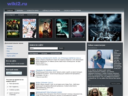Click the large dark sci-fi banner image

(x=105, y=27)
